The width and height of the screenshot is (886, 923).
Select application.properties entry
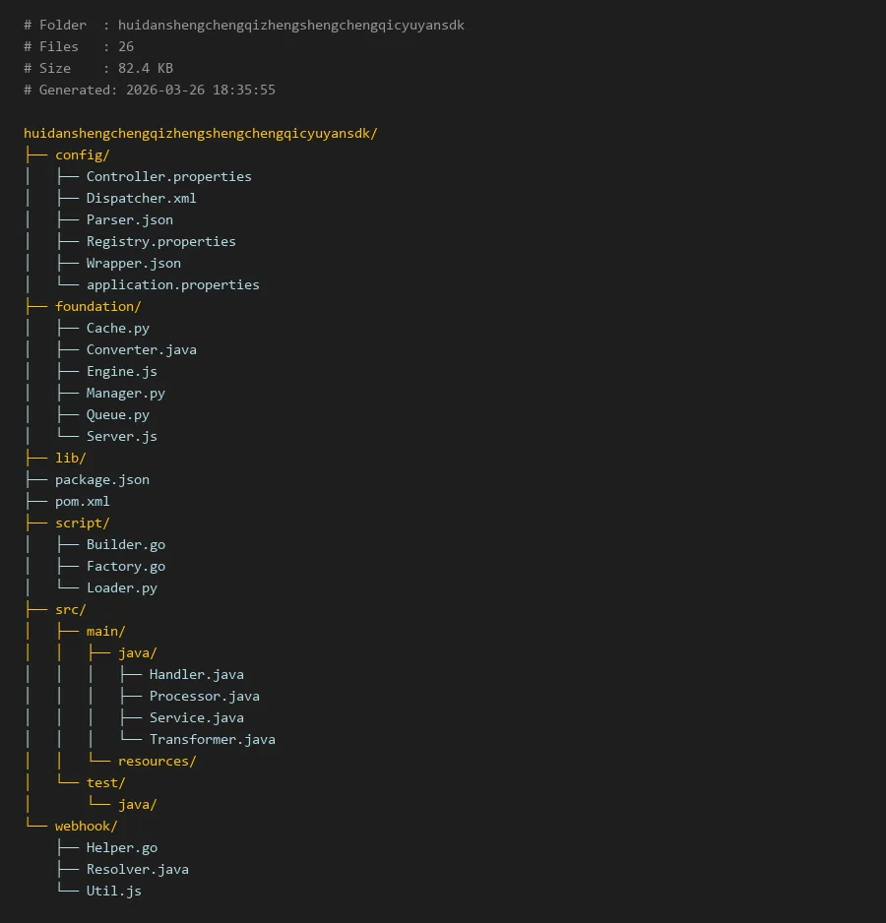[172, 284]
